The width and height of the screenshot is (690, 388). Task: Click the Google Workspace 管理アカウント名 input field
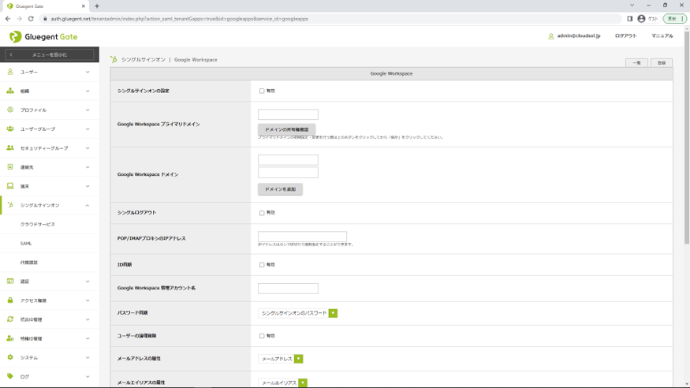[x=288, y=289]
